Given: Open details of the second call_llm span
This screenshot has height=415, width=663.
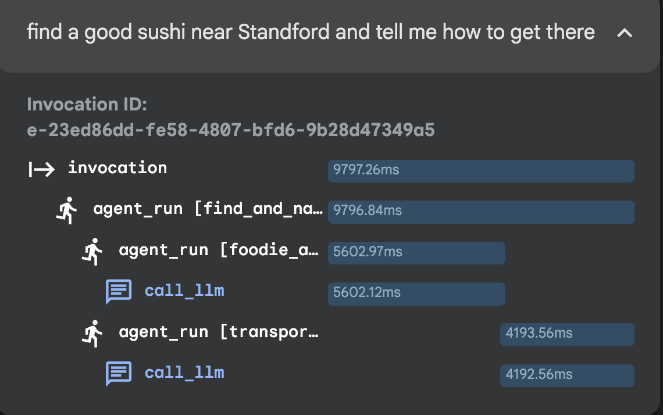Looking at the screenshot, I should (184, 373).
